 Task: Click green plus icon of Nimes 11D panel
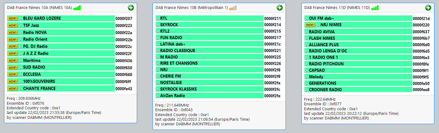pos(428,8)
